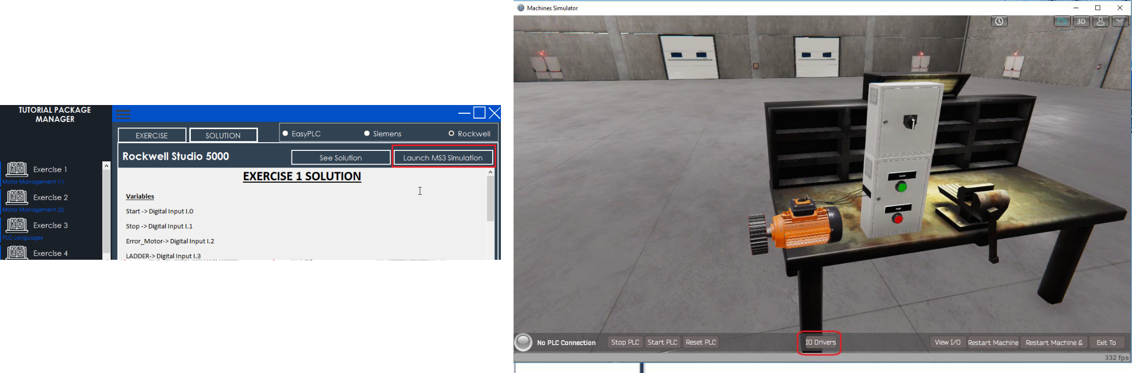The image size is (1132, 373).
Task: Click the See Solution button
Action: tap(341, 158)
